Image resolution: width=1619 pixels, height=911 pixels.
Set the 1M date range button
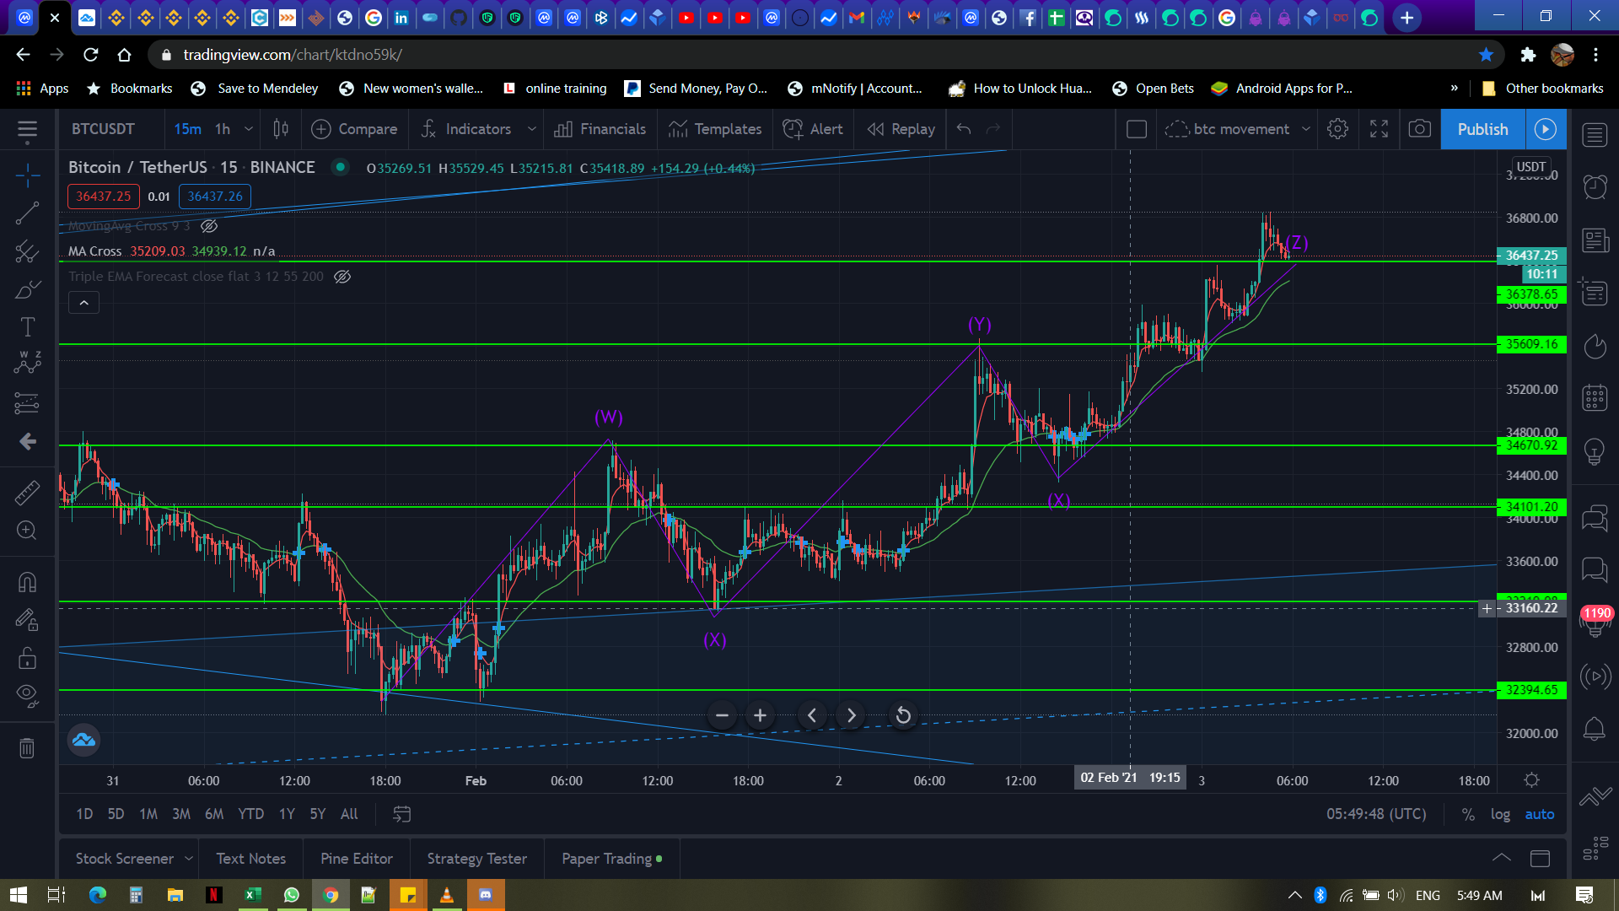tap(148, 814)
